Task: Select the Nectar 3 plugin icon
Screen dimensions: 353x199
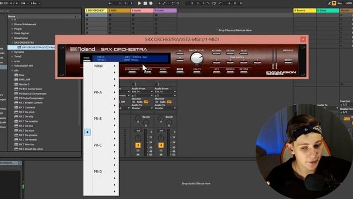Action: coord(16,84)
